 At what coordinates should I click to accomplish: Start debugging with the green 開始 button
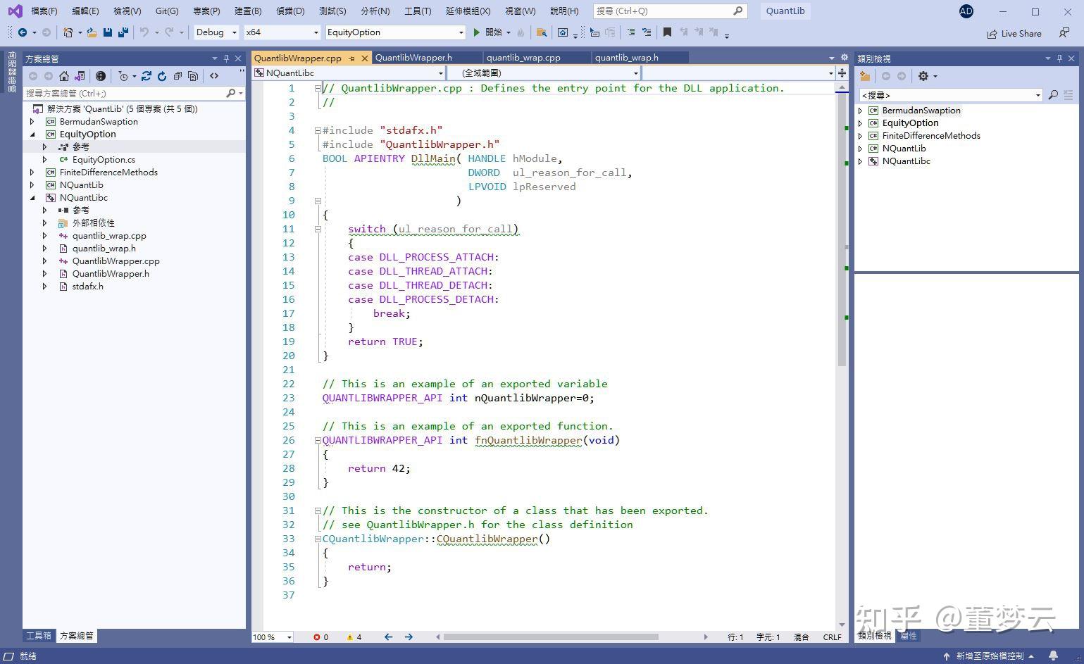(x=487, y=32)
